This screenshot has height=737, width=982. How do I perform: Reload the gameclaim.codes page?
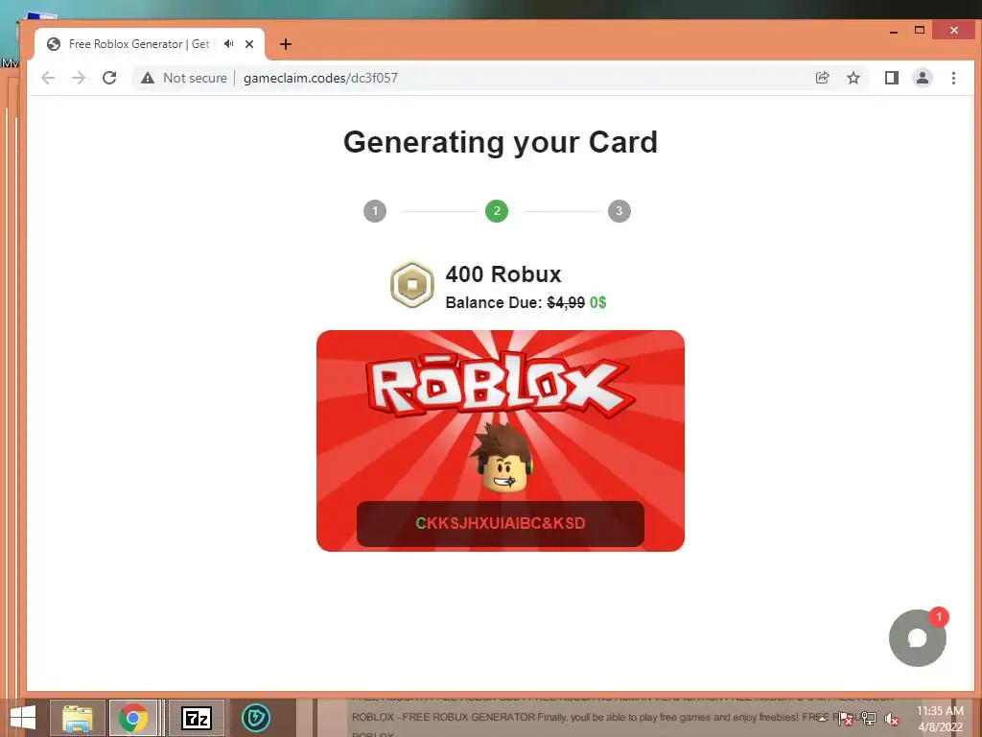click(109, 78)
